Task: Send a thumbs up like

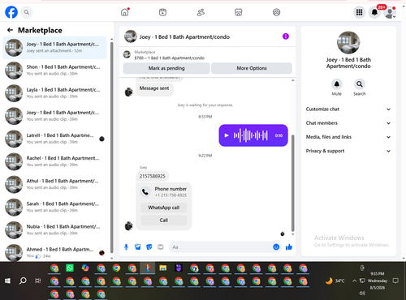Action: pyautogui.click(x=289, y=247)
